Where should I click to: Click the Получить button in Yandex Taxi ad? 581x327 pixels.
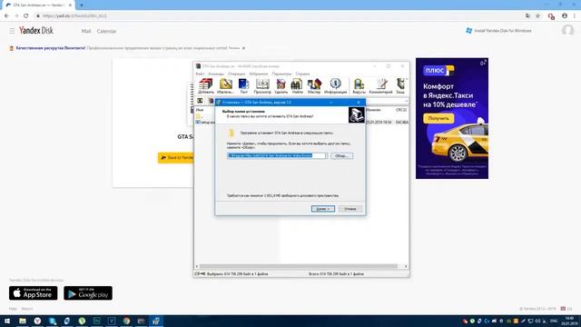pyautogui.click(x=438, y=119)
